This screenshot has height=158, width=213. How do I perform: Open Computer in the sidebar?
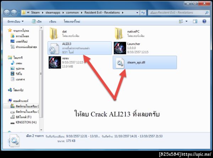(18, 101)
